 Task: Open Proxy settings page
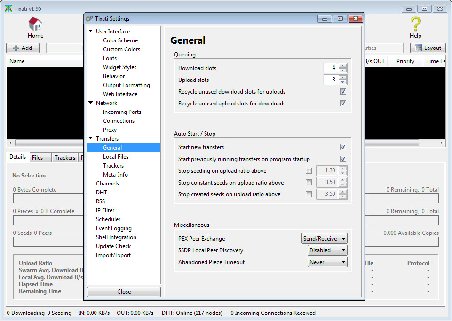tap(110, 130)
